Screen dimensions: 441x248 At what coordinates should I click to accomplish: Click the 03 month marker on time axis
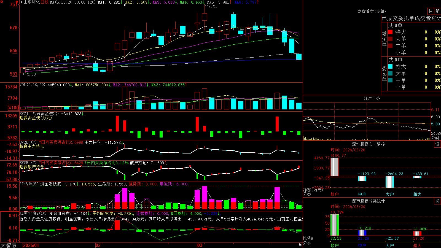tap(200, 245)
